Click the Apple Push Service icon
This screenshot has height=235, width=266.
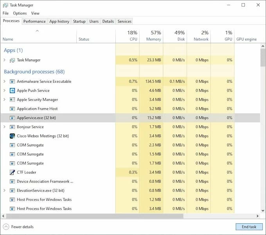12,91
